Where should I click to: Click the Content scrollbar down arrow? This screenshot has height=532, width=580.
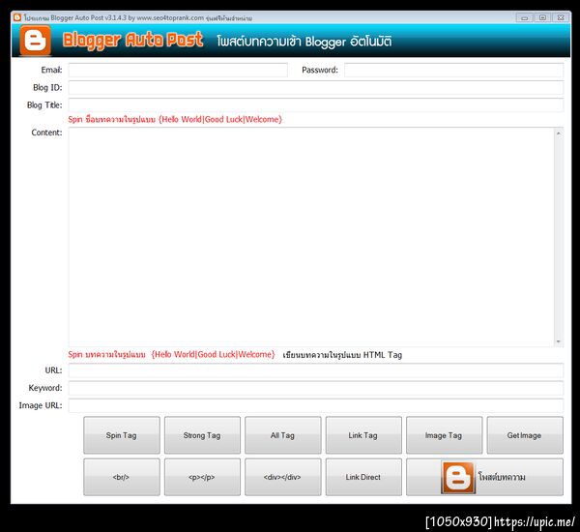pos(559,341)
